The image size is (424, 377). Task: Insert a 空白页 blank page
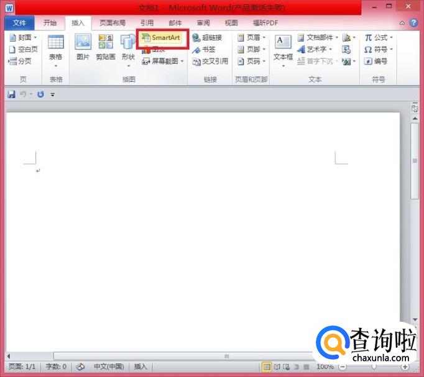tap(24, 50)
